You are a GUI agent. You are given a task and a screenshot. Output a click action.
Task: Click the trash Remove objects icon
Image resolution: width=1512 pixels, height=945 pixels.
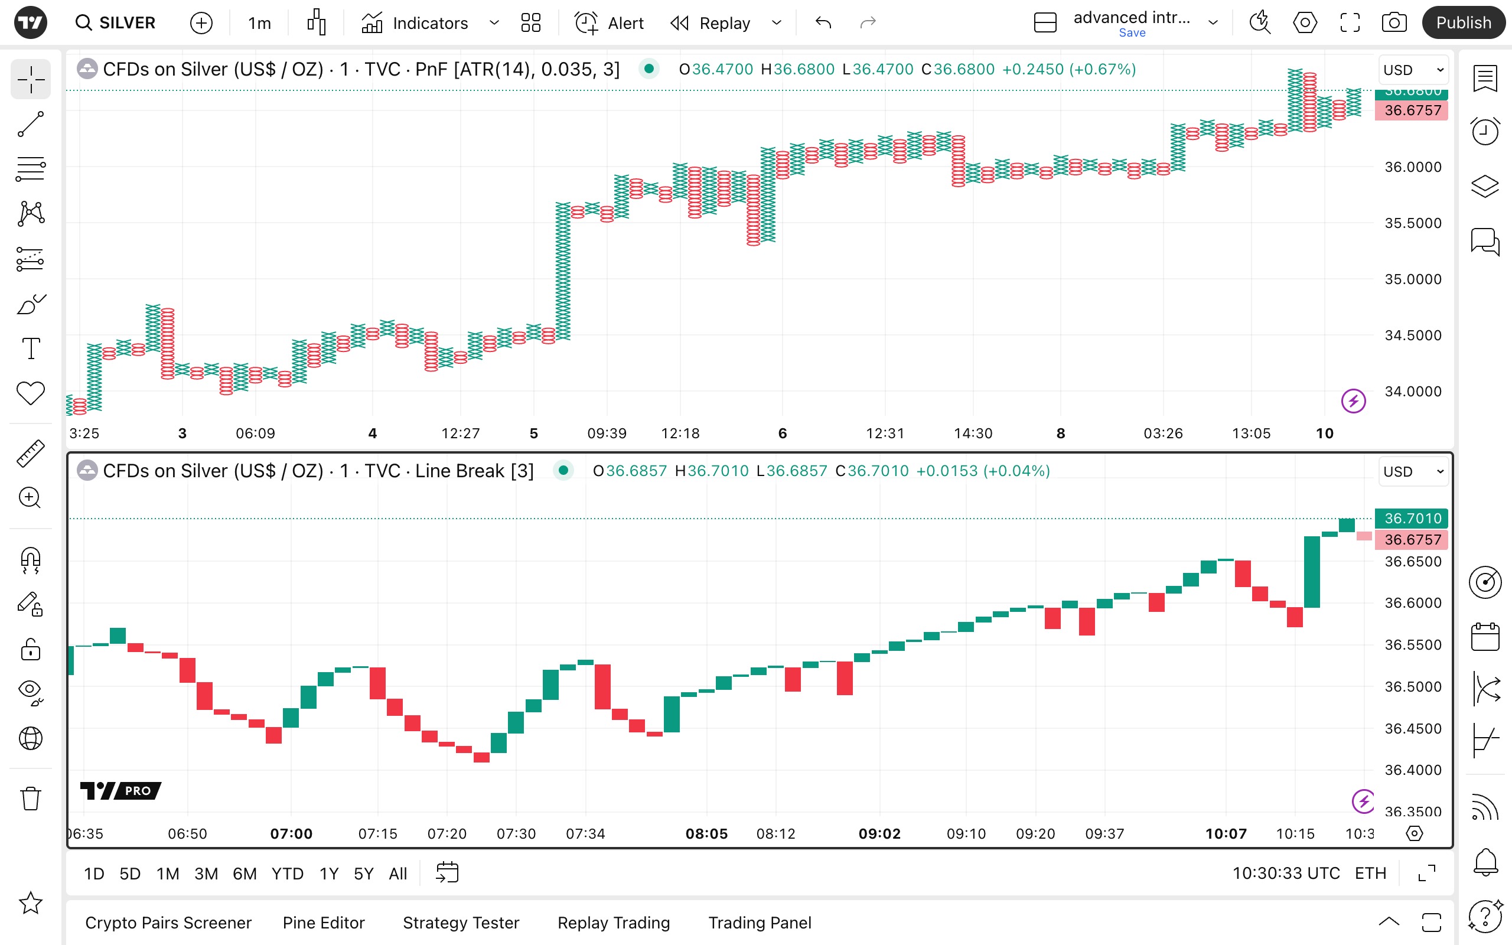[x=30, y=798]
